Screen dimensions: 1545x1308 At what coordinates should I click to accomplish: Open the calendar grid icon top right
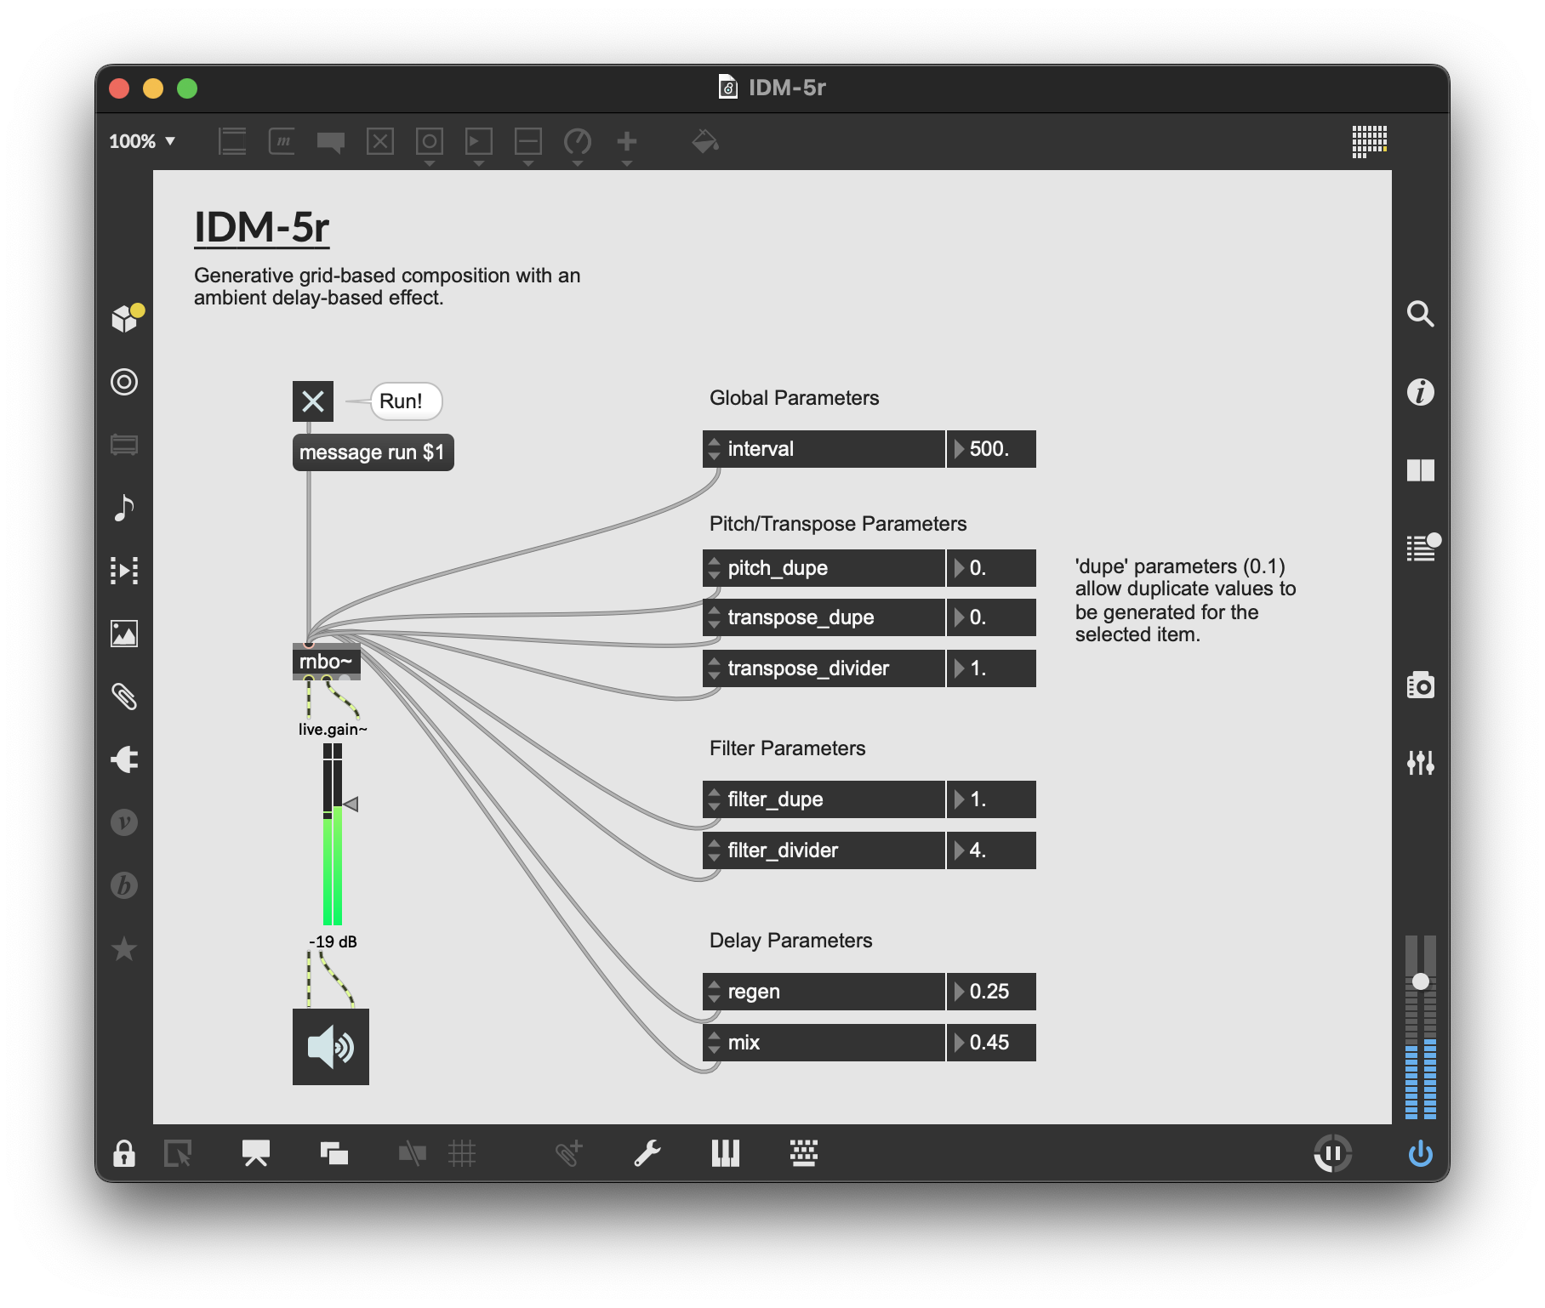point(1369,141)
